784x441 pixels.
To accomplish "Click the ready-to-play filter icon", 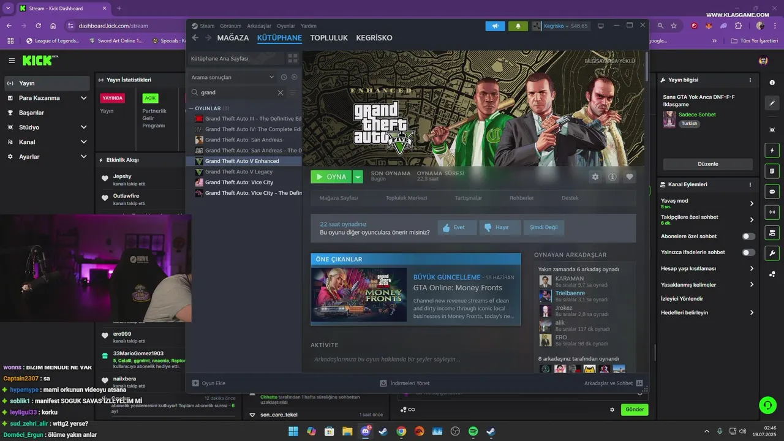I will 294,77.
